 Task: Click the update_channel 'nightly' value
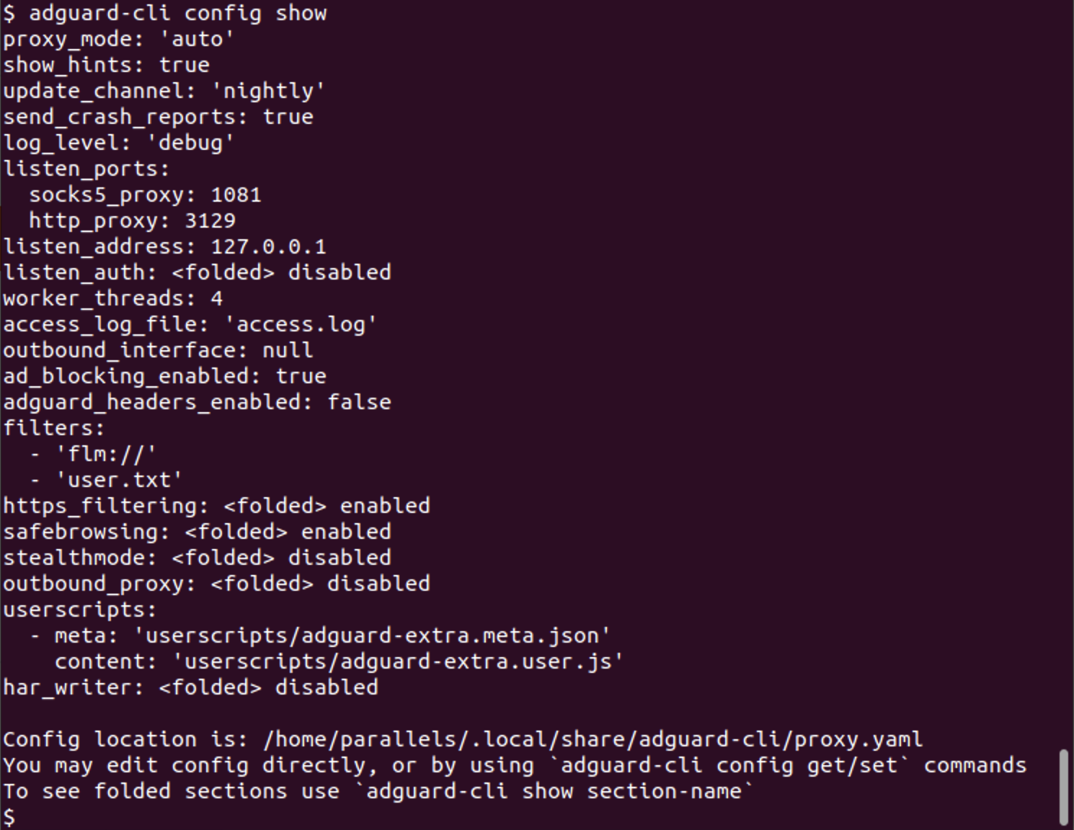tap(268, 91)
